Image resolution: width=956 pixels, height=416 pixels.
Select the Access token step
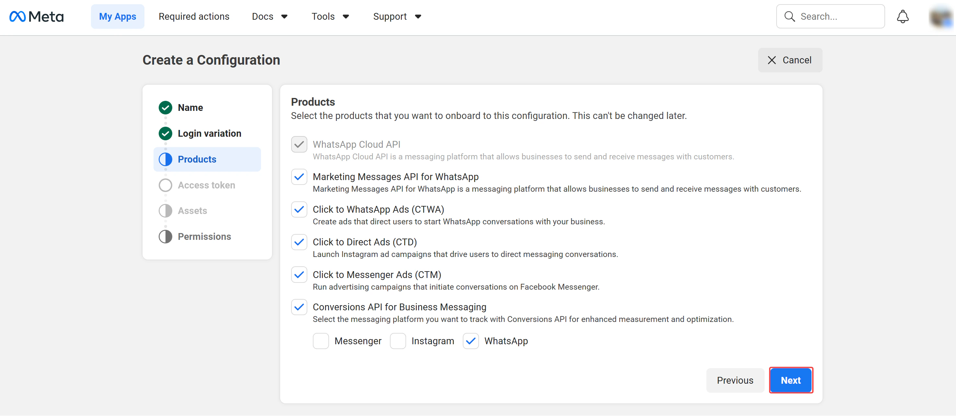click(x=207, y=185)
